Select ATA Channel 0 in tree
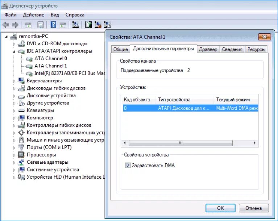This screenshot has height=221, width=278. coord(50,58)
